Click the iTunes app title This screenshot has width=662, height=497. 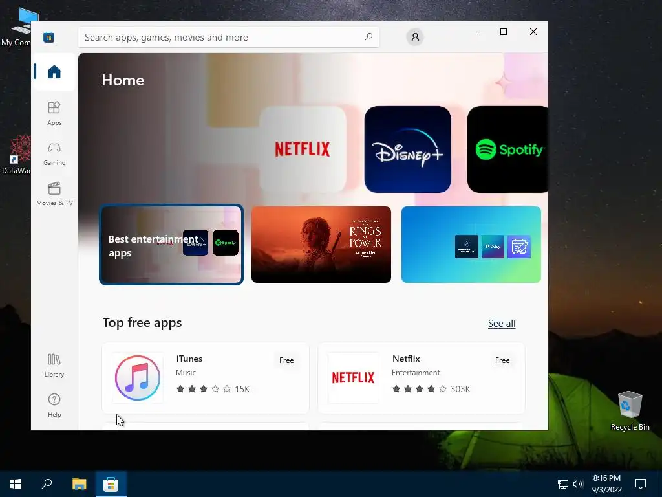[x=189, y=359]
